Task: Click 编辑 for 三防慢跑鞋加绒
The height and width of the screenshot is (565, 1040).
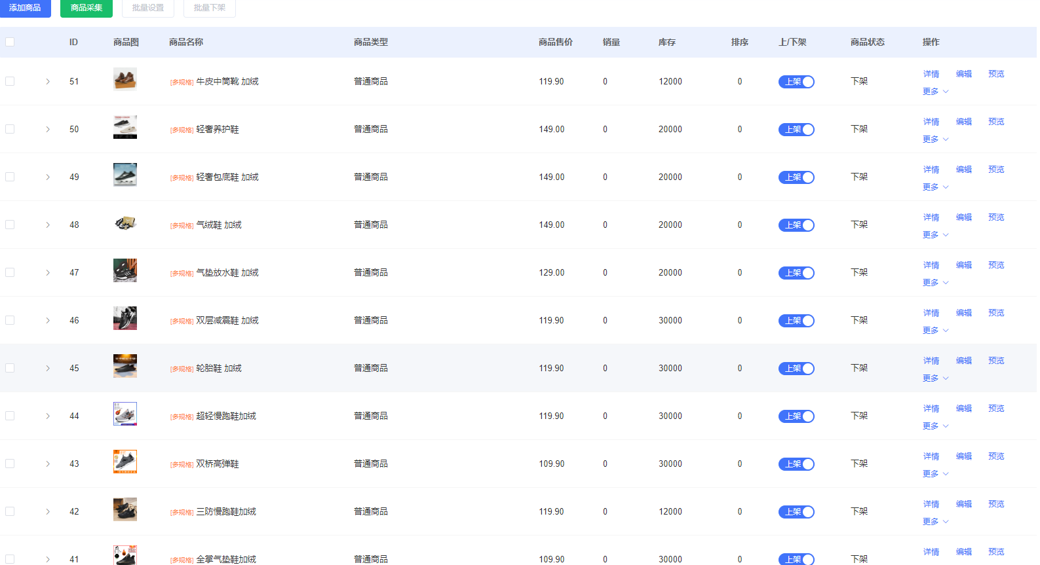Action: click(x=963, y=504)
